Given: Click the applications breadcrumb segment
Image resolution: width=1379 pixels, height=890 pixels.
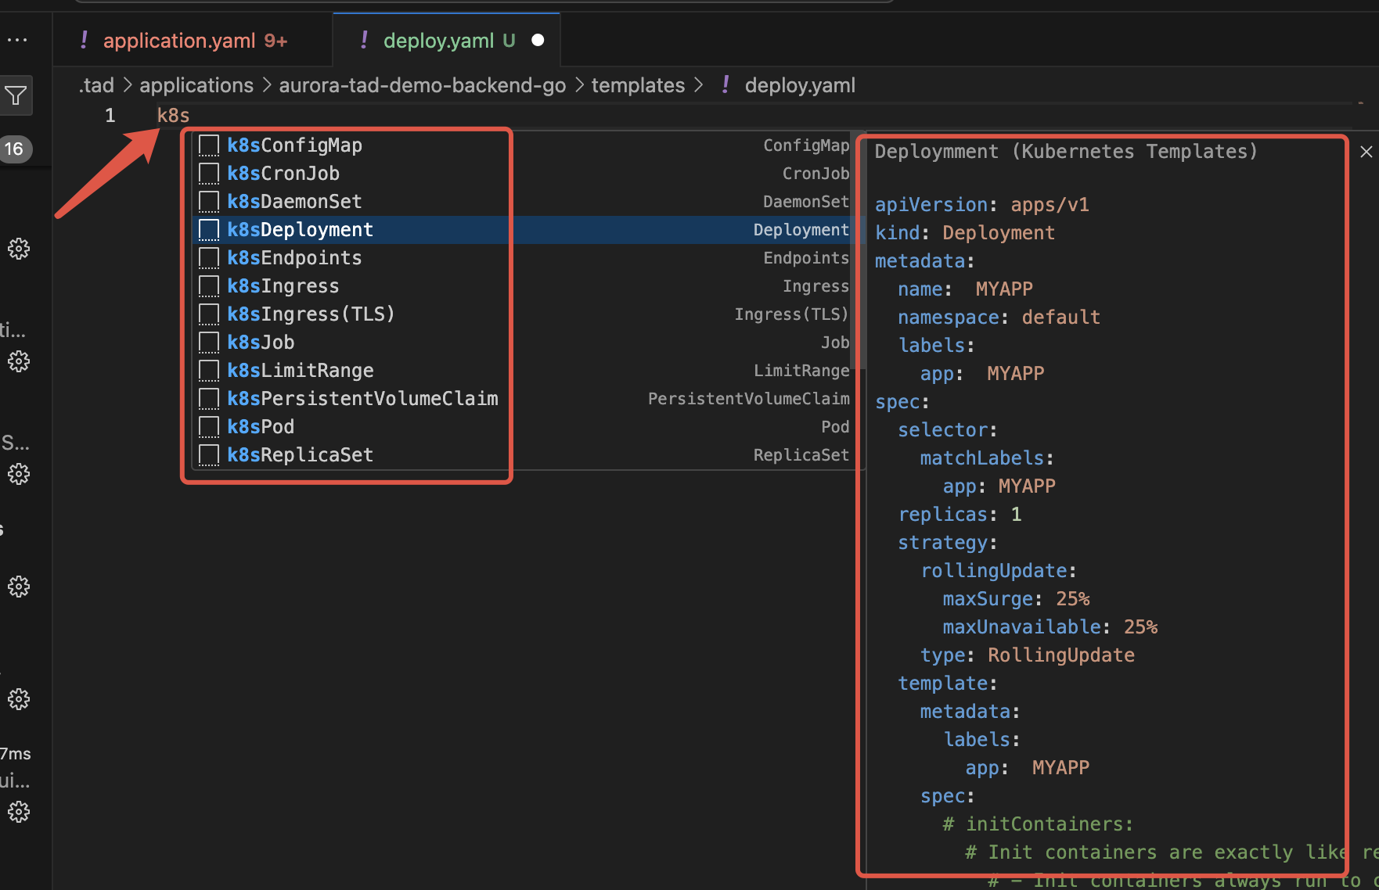Looking at the screenshot, I should point(196,85).
